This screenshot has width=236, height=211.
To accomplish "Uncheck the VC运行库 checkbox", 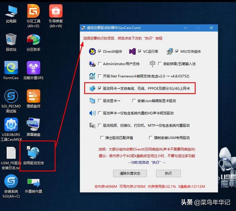I will tap(140, 51).
